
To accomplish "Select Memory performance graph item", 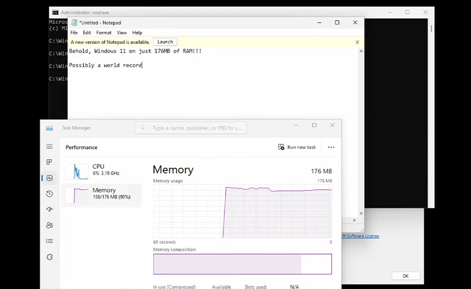I will (x=101, y=195).
